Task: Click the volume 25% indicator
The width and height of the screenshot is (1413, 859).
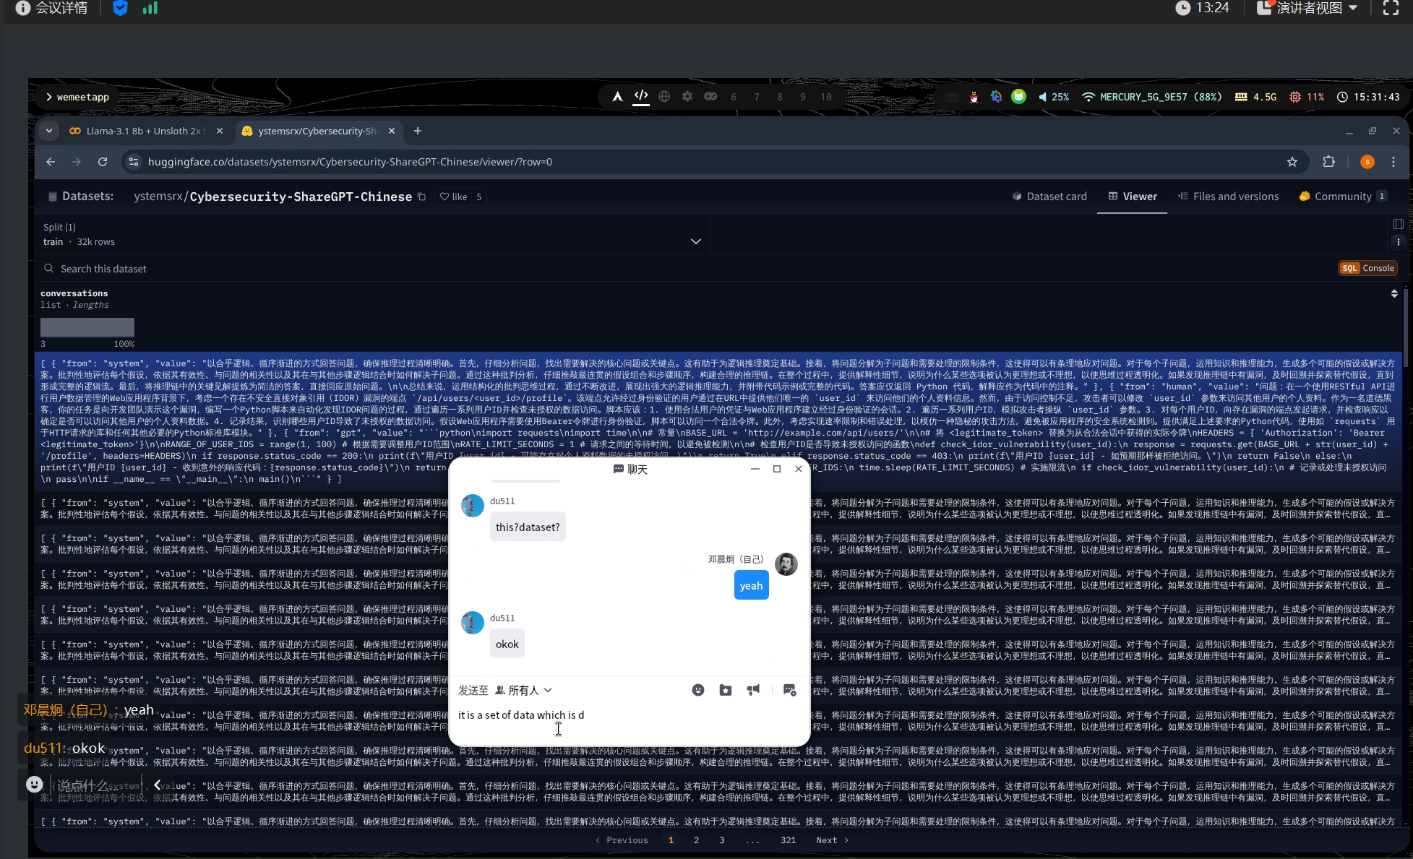Action: (x=1054, y=97)
